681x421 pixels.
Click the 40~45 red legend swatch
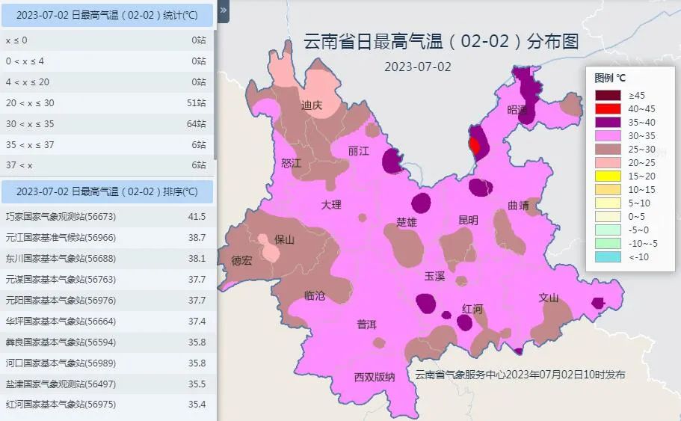coord(608,109)
